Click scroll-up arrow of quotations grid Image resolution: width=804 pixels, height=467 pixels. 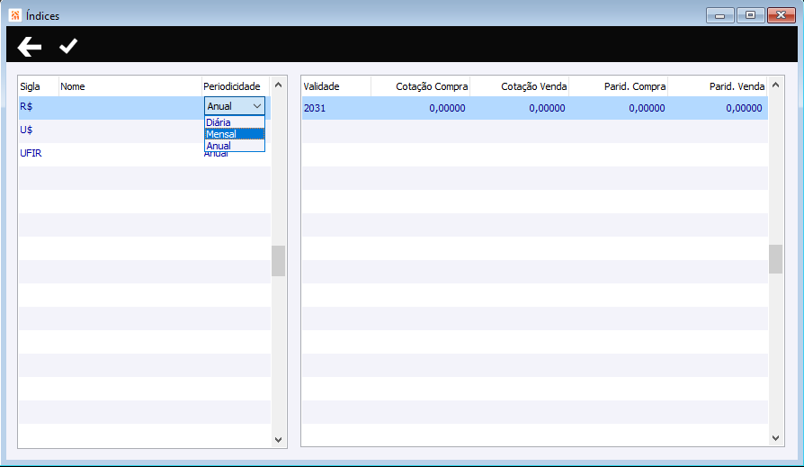776,85
